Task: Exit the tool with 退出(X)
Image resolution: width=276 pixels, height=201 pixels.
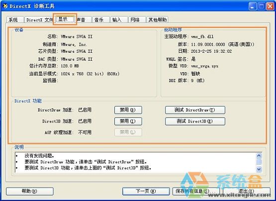Action: click(247, 191)
